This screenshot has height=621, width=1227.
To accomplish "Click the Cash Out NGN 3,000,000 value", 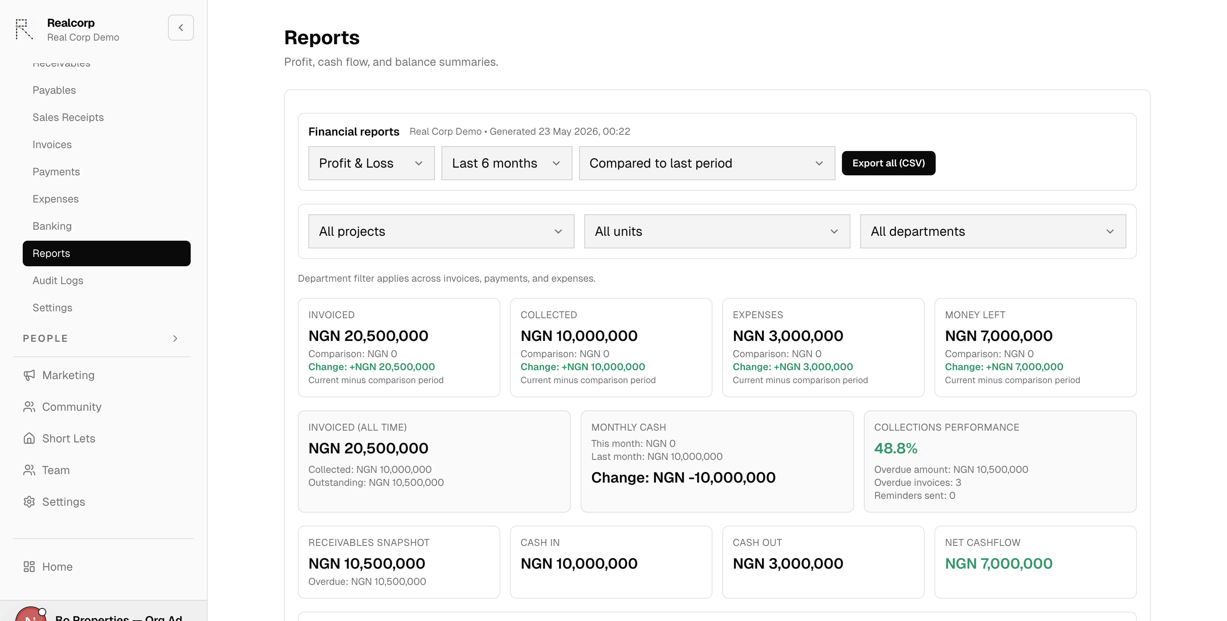I will [x=788, y=564].
